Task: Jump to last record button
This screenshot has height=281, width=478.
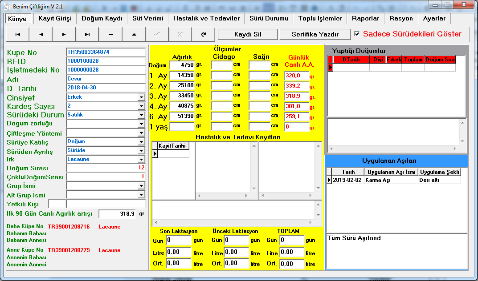Action: (87, 34)
